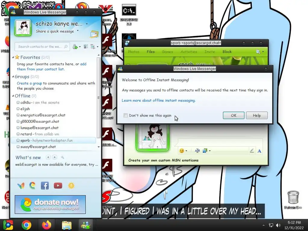This screenshot has width=308, height=231.
Task: Click the contact list layout icon
Action: tap(86, 47)
